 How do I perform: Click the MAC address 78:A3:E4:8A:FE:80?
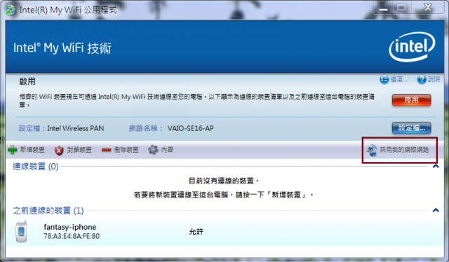72,236
